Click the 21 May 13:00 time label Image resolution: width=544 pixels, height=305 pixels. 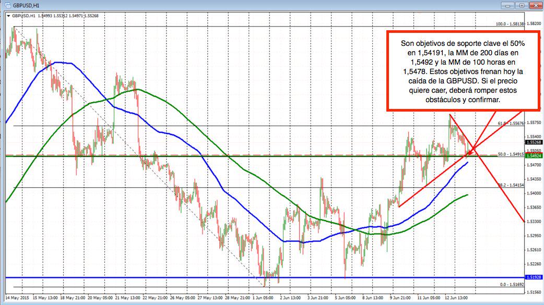[x=128, y=298]
